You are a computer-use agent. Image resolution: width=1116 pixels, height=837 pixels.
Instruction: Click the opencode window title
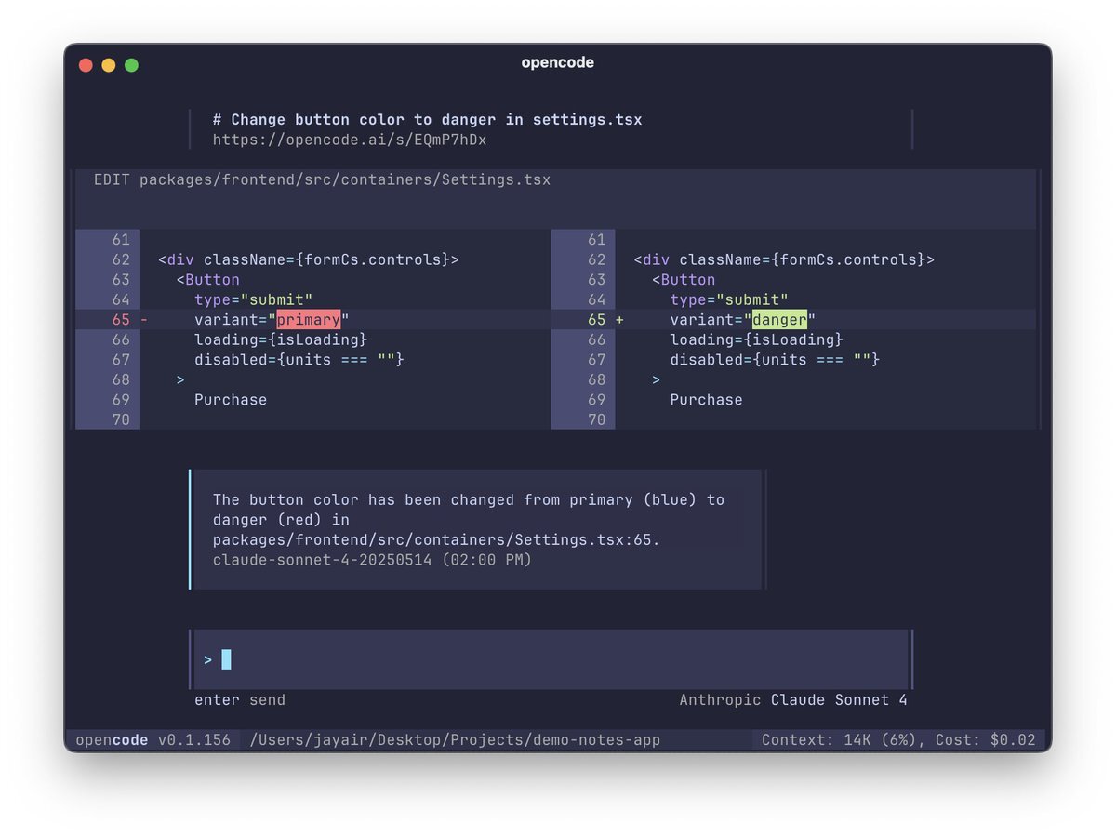(558, 63)
